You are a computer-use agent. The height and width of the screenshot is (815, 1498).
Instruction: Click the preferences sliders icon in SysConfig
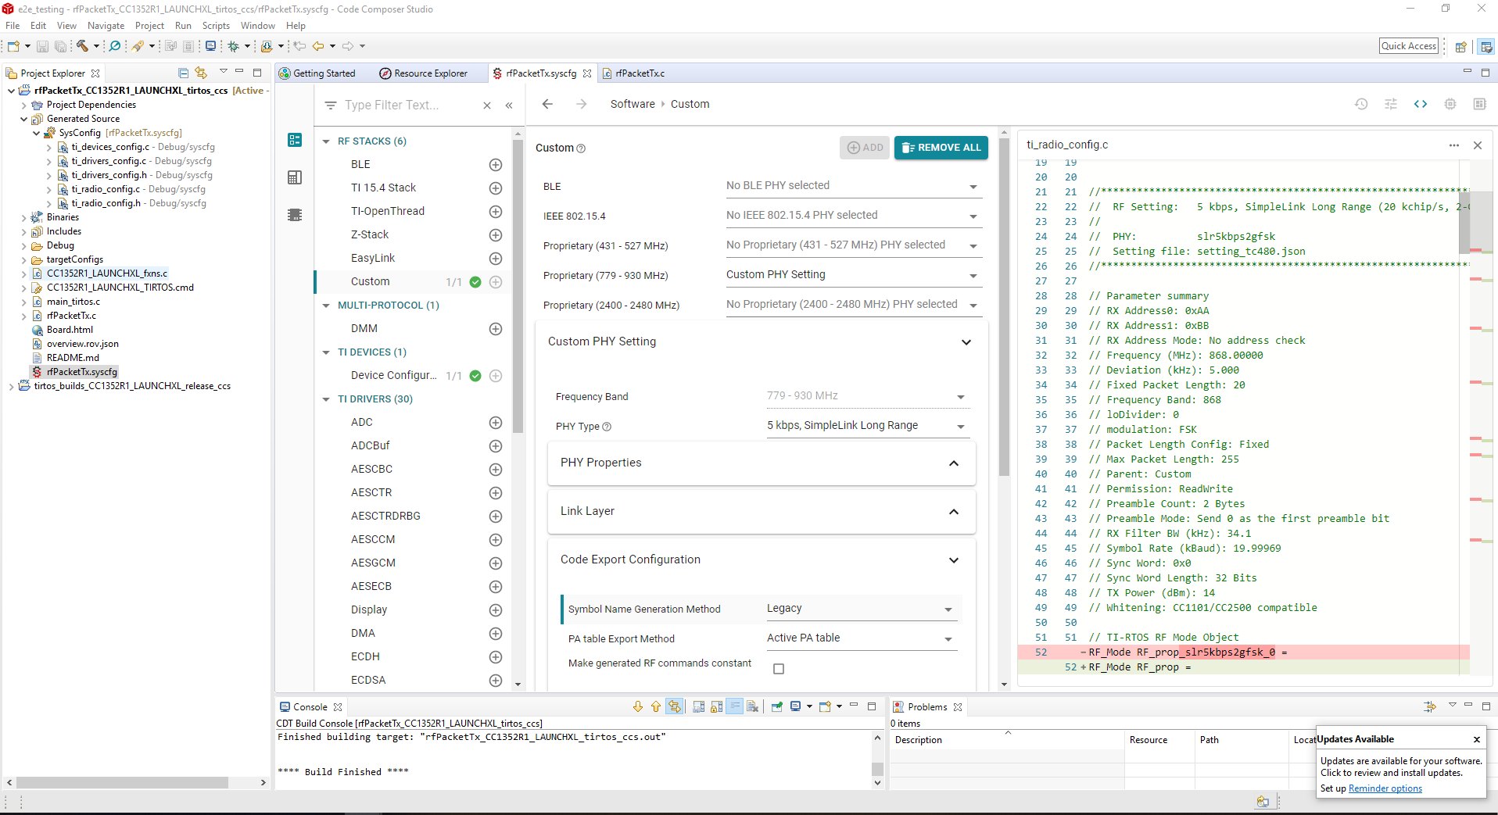[1391, 104]
